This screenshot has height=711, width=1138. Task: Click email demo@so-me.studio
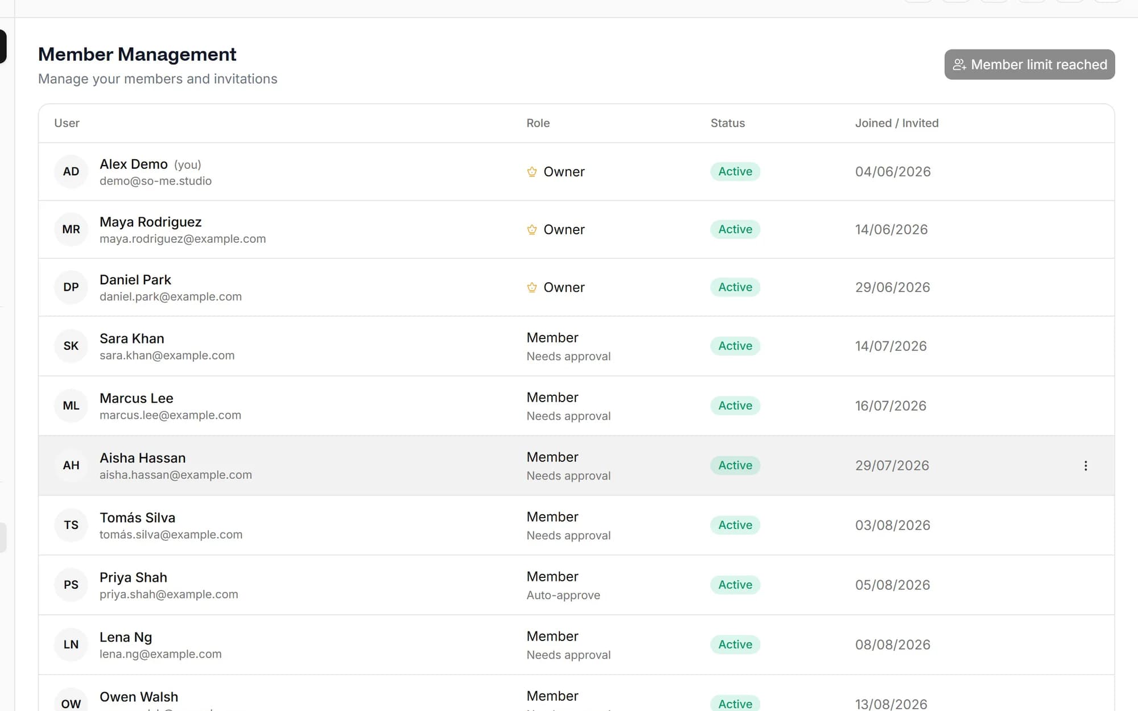pos(155,181)
